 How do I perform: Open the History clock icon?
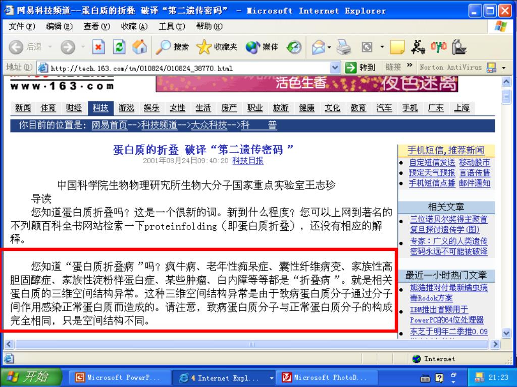294,47
